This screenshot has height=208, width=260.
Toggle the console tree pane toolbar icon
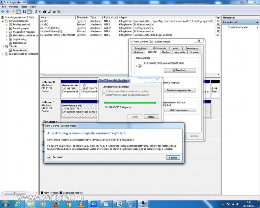click(x=18, y=12)
